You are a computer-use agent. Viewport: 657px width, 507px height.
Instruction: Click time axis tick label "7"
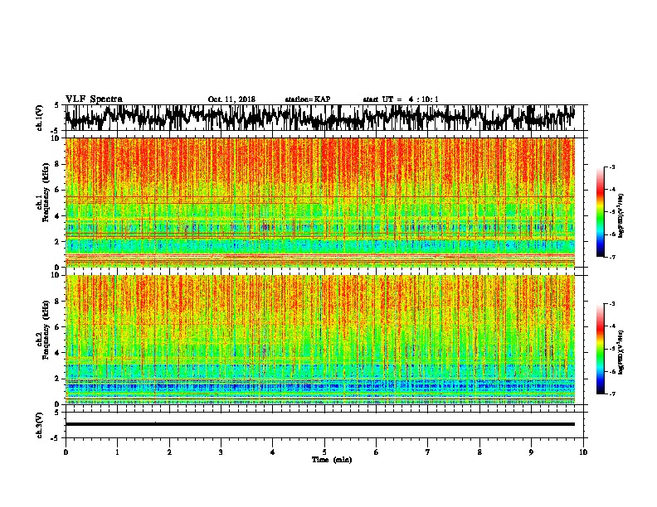click(x=428, y=452)
